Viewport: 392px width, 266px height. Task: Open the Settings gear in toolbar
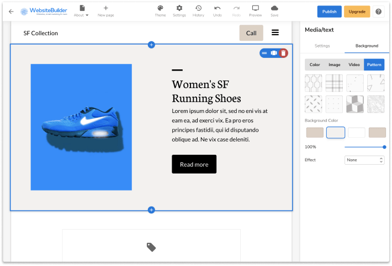pyautogui.click(x=179, y=11)
